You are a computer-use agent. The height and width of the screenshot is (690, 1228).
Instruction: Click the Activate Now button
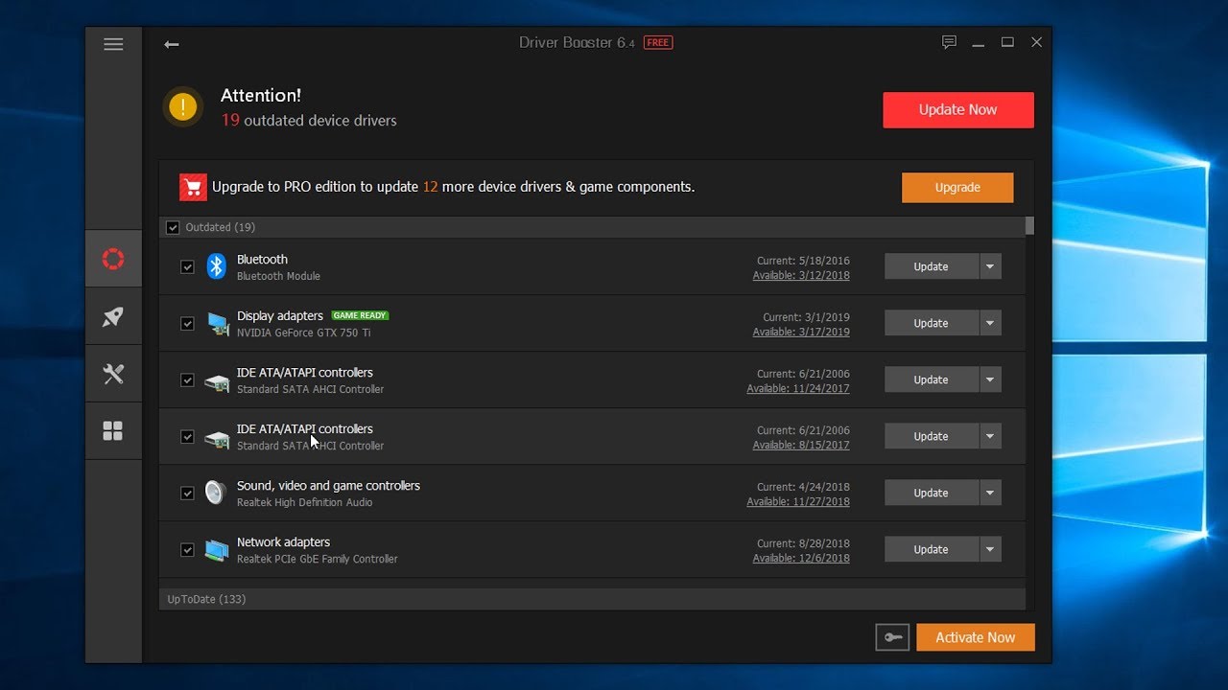[x=976, y=637]
